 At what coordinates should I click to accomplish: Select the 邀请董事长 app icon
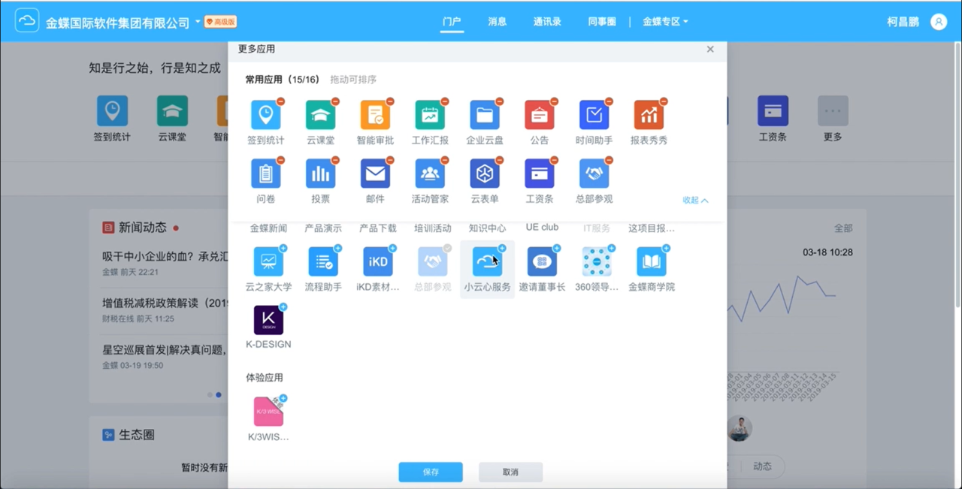pyautogui.click(x=542, y=261)
